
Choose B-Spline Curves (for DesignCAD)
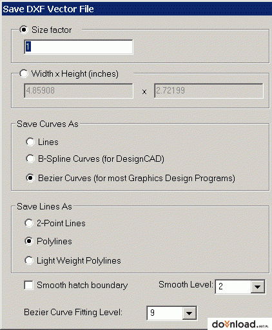pos(30,159)
